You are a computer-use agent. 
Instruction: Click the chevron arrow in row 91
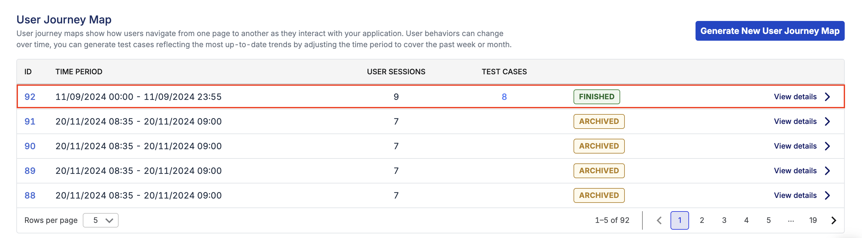point(827,121)
